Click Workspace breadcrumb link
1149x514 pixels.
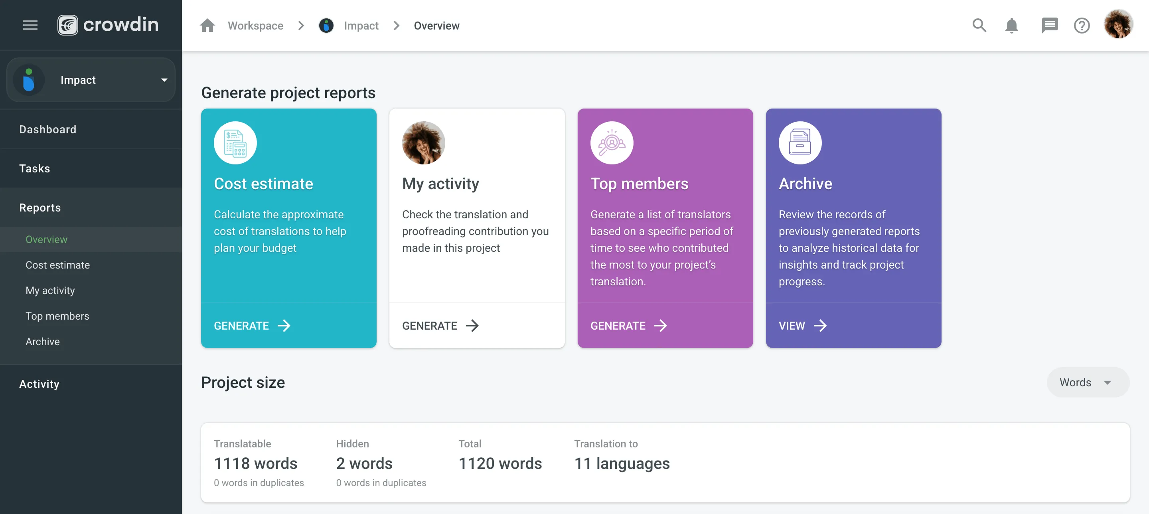click(255, 26)
